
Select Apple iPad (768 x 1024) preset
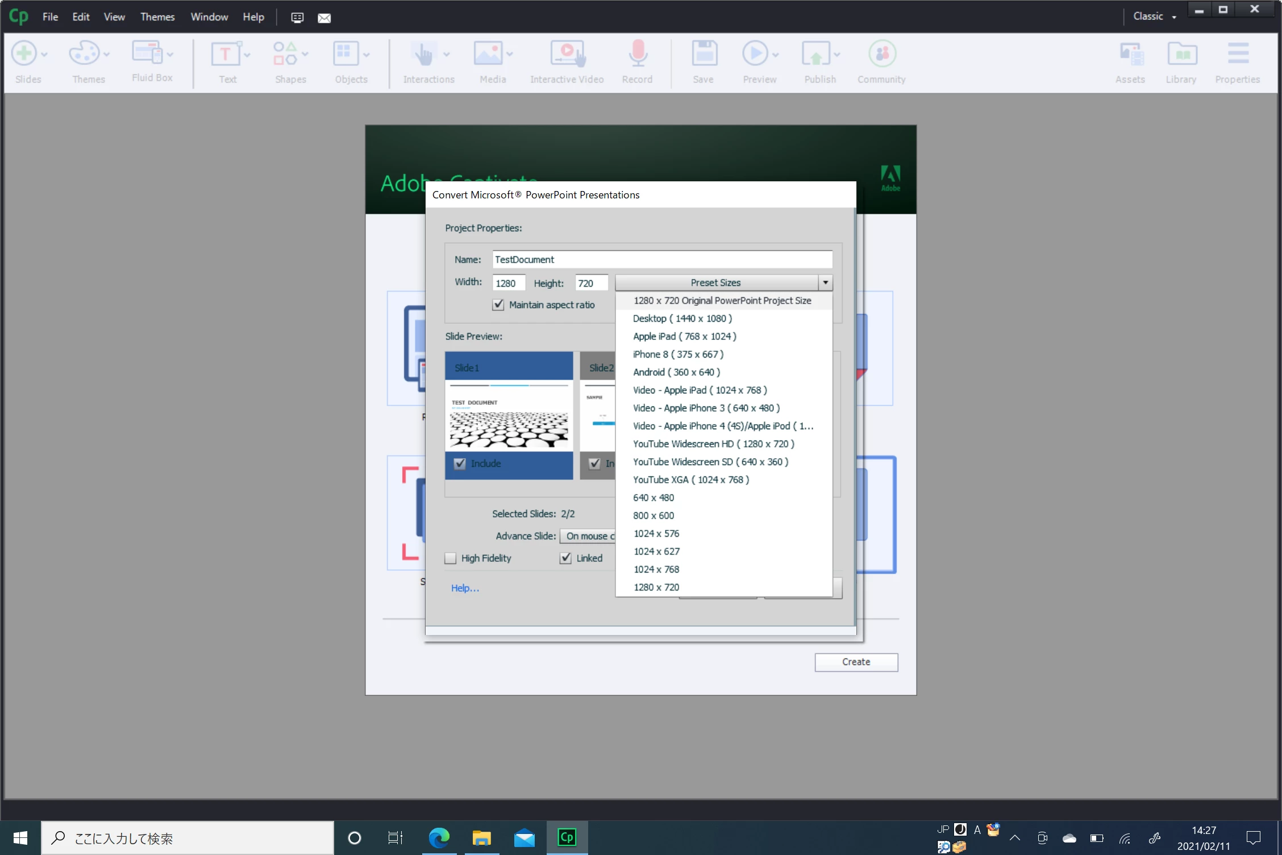click(x=684, y=337)
